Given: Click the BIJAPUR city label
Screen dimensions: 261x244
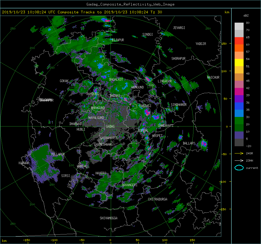Looking at the screenshot, I should pos(118,40).
